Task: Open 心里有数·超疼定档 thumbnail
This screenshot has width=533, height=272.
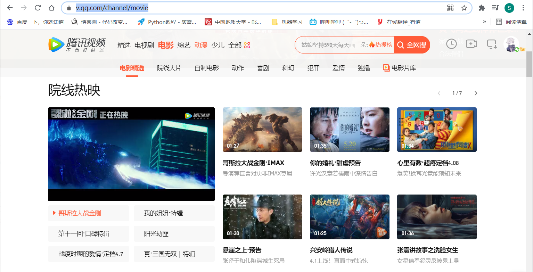Action: tap(437, 130)
